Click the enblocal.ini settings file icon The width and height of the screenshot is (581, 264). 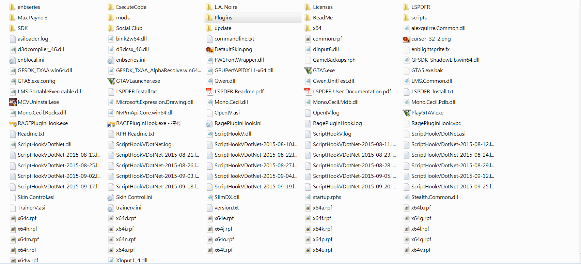click(x=13, y=60)
